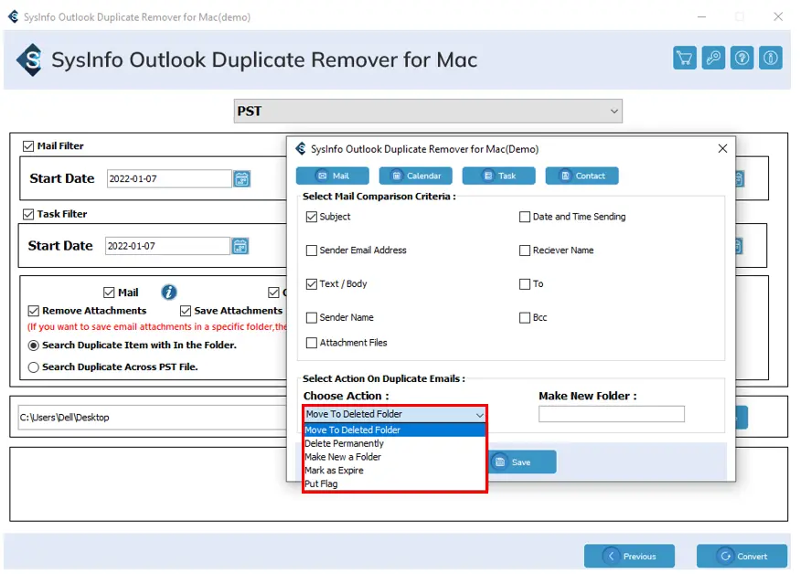Click Task Filter start date field
Screen dimensions: 800x574
tap(167, 247)
